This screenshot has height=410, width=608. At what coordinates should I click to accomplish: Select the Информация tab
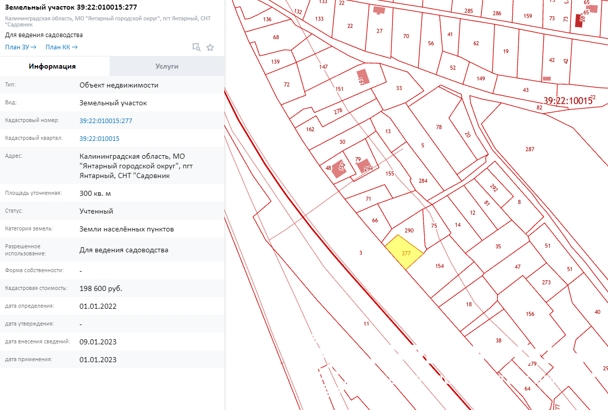click(52, 66)
